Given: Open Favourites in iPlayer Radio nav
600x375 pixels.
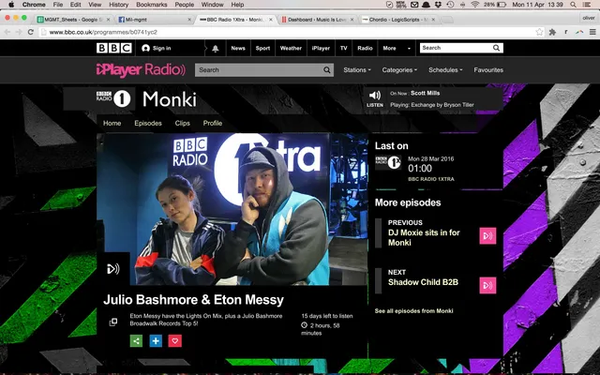Looking at the screenshot, I should pyautogui.click(x=488, y=70).
